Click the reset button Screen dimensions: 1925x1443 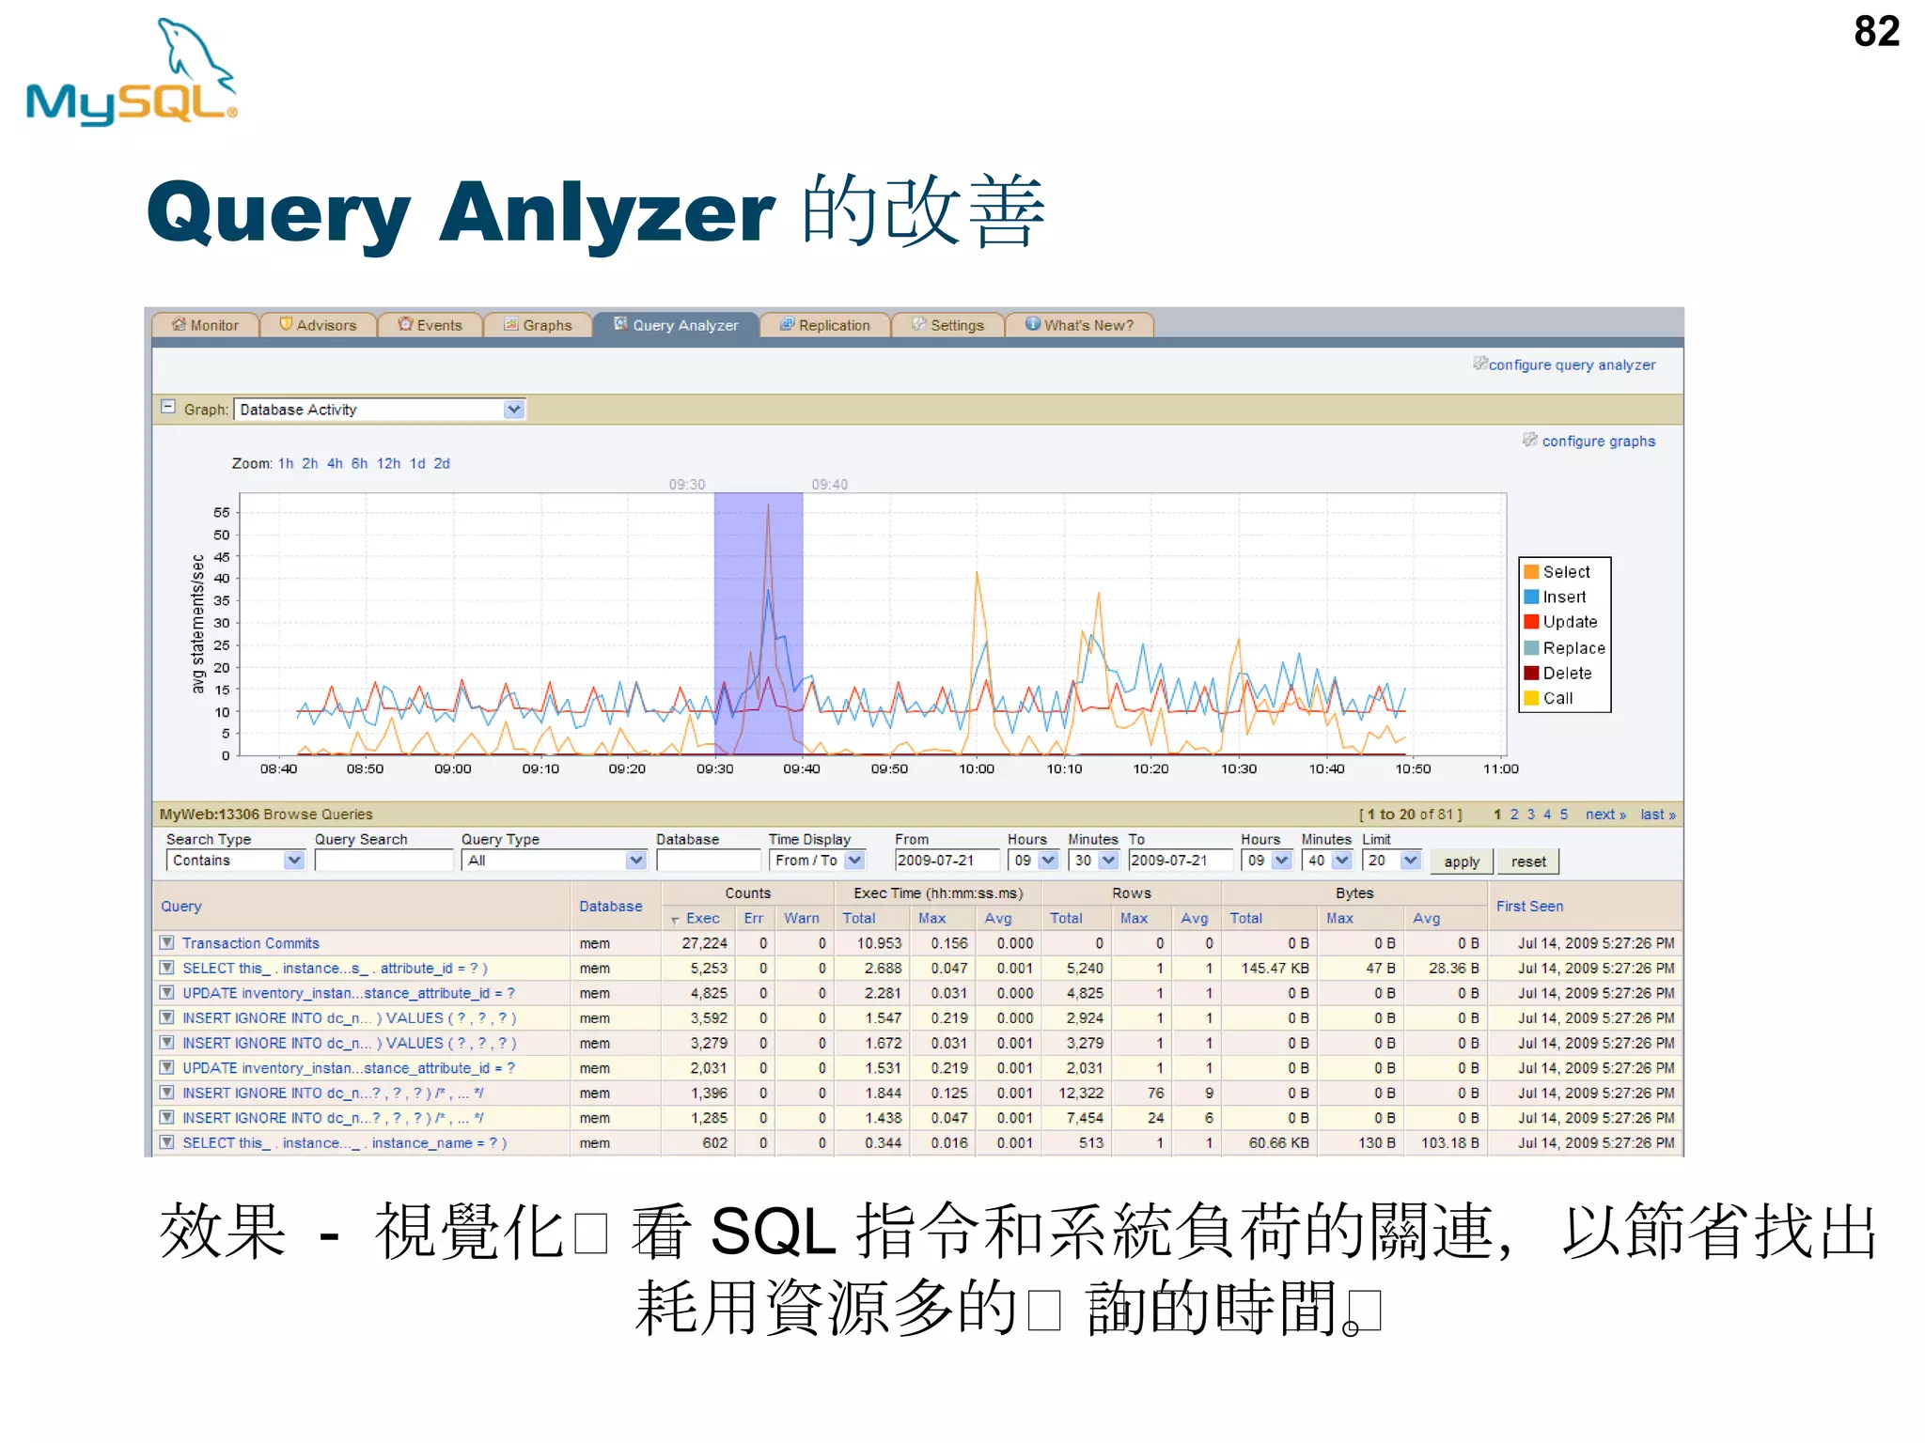click(1528, 861)
